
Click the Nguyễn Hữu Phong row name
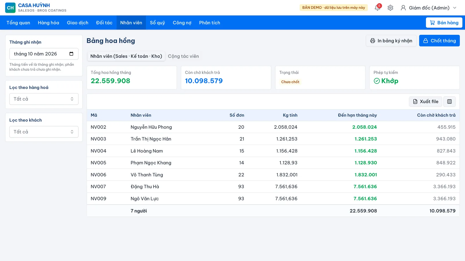click(x=151, y=127)
